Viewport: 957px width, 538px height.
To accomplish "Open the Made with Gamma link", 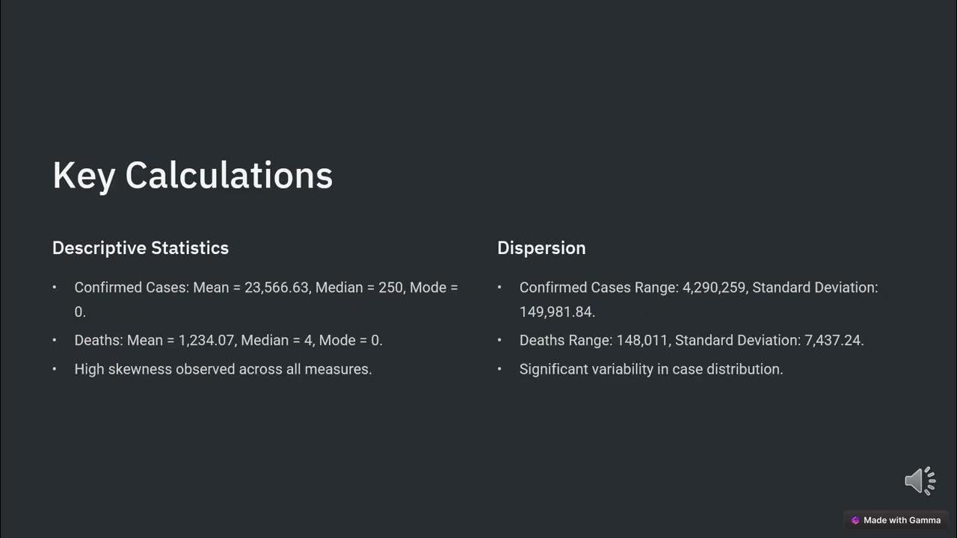I will click(x=902, y=520).
